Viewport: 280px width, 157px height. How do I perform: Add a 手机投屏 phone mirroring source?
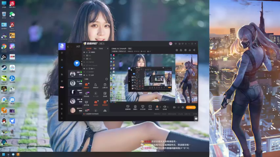tap(142, 107)
